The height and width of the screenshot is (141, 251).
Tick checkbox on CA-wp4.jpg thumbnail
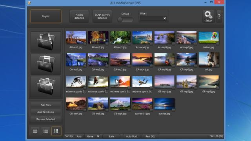pos(151,65)
